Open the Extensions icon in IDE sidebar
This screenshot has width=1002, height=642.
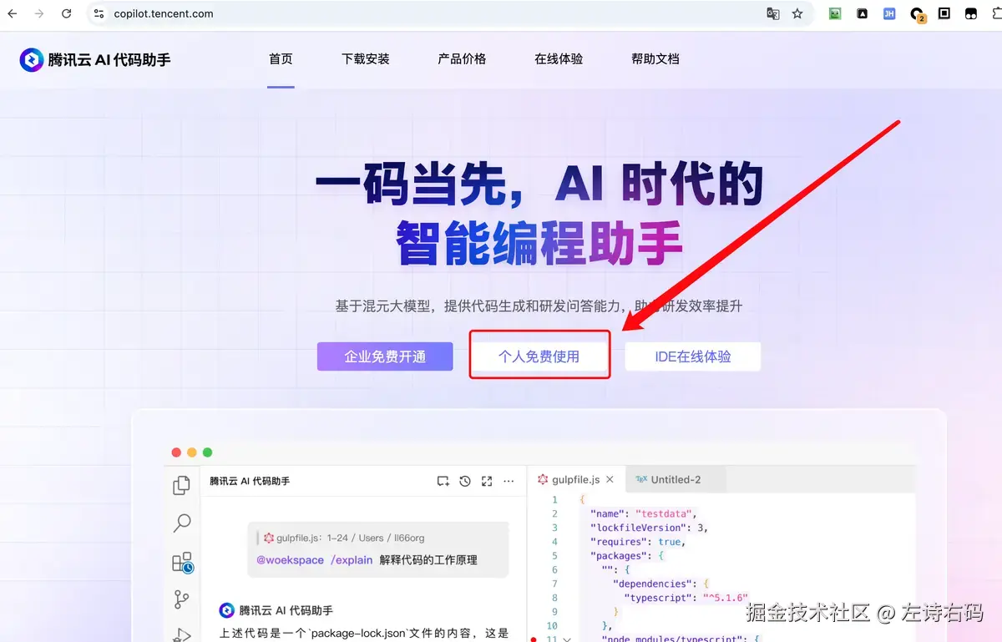pos(182,562)
